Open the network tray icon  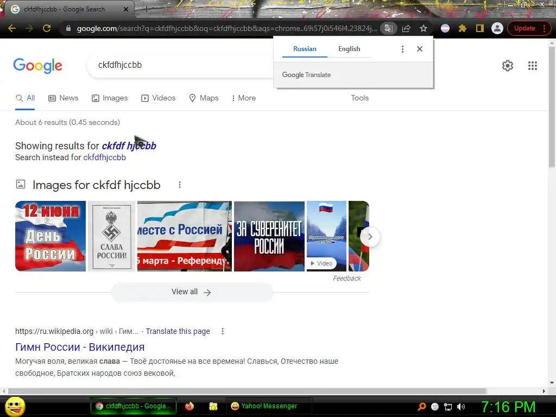pos(448,407)
